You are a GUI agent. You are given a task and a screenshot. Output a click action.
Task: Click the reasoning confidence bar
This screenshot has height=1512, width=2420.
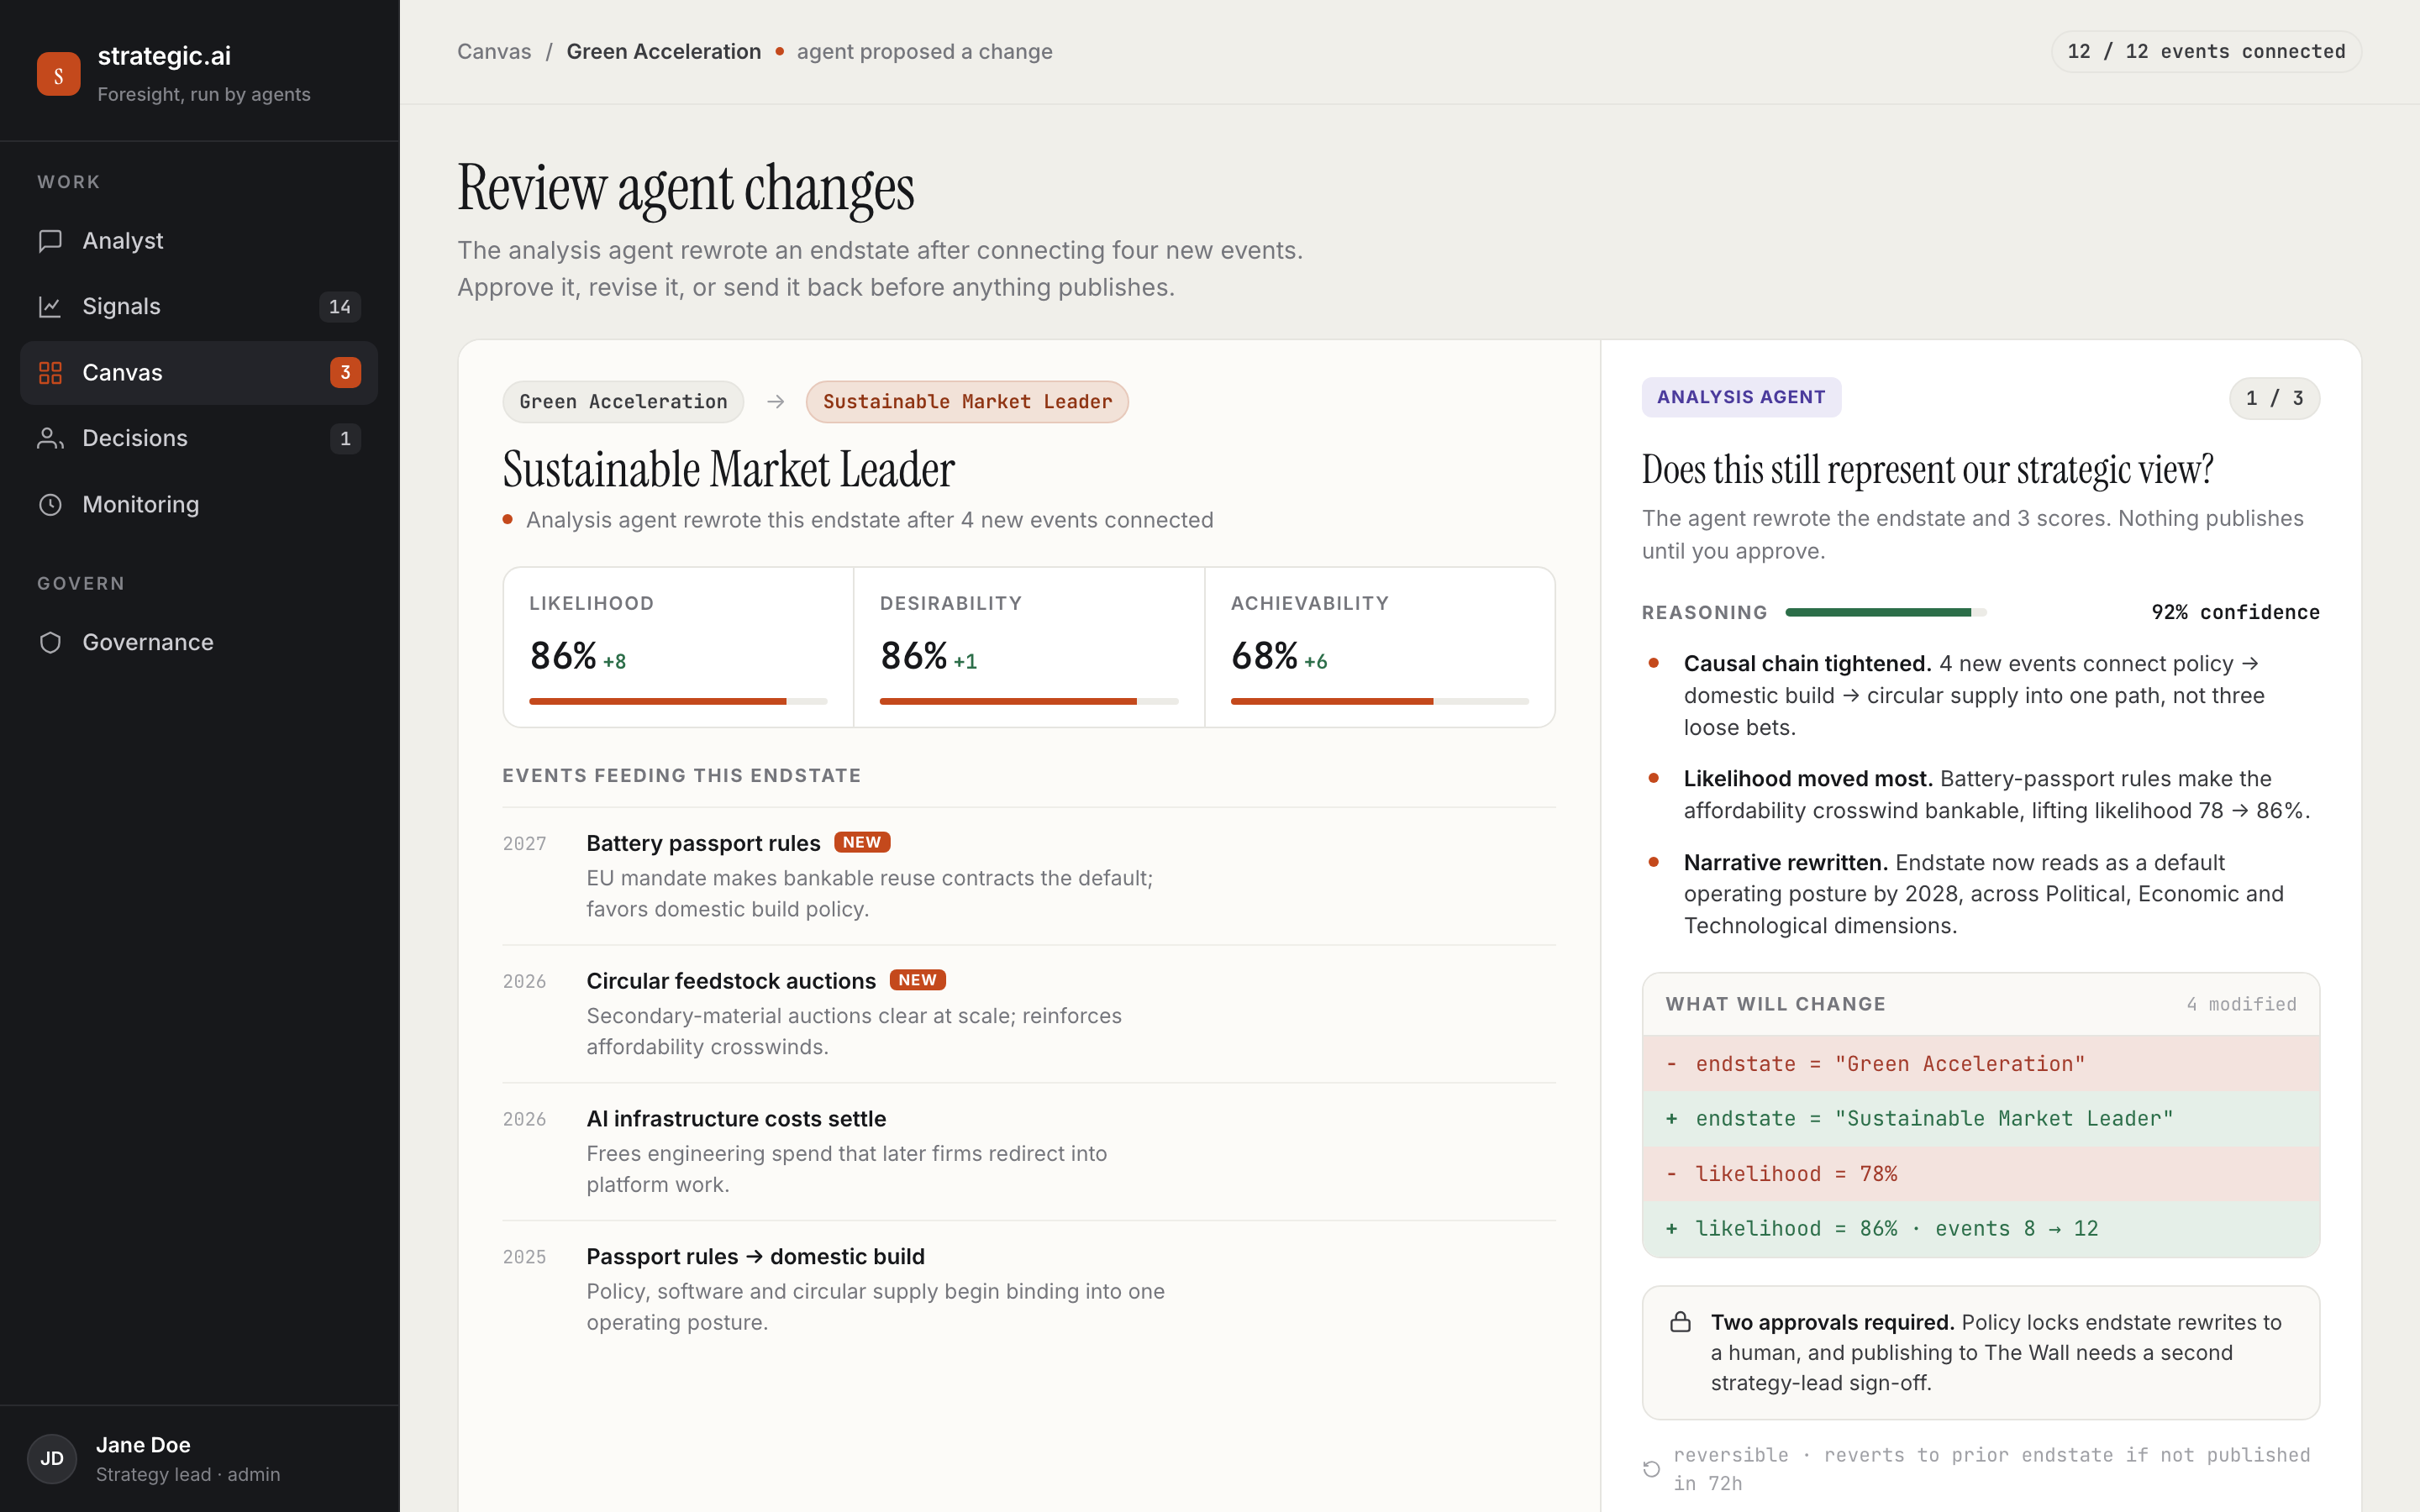[1886, 612]
